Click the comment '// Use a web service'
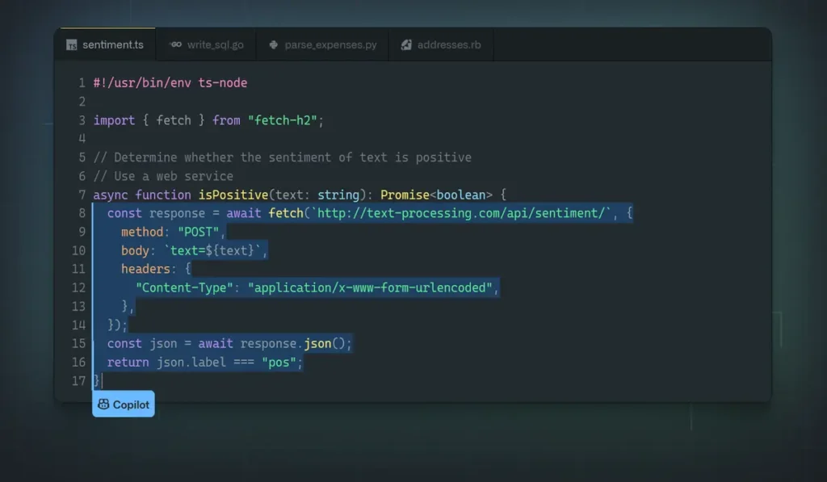The image size is (827, 482). tap(163, 176)
